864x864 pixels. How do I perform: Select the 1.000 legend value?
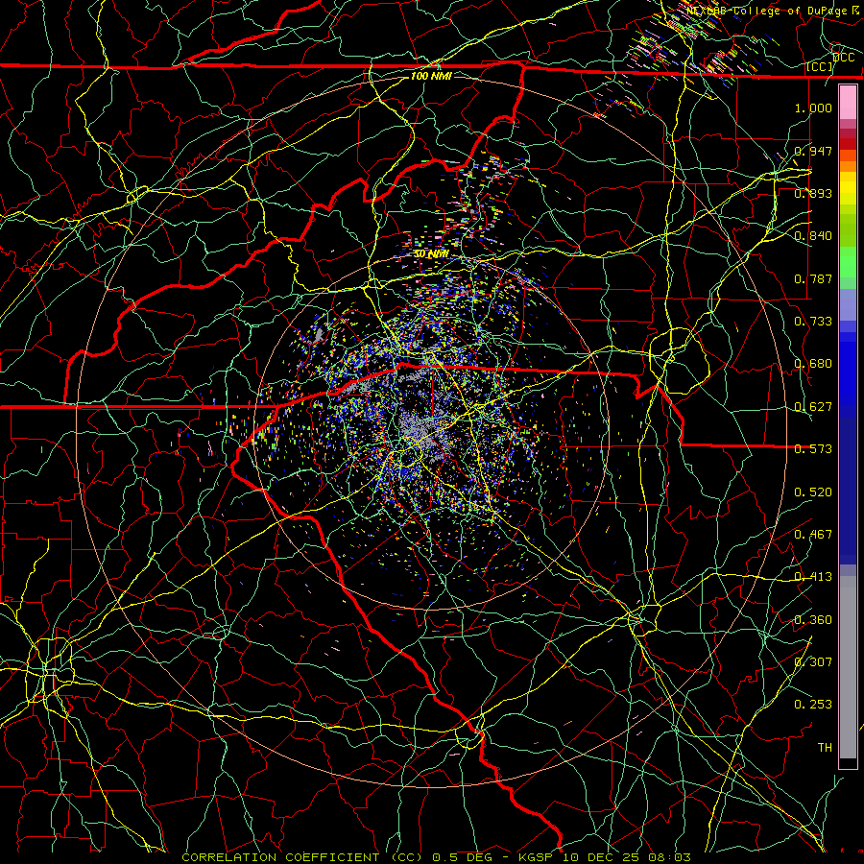(813, 108)
